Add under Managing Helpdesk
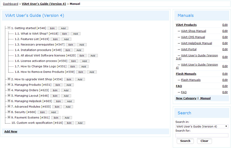The width and height of the screenshot is (231, 148). [69, 101]
